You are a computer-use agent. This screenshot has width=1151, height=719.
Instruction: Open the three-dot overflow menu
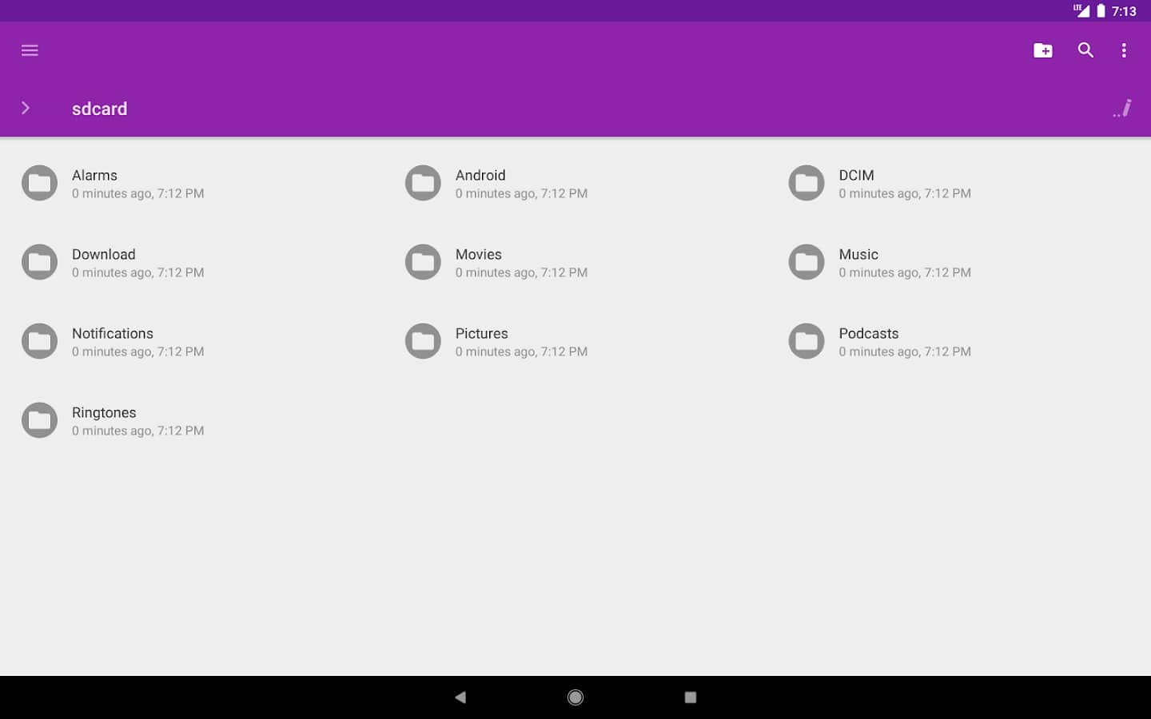1124,50
